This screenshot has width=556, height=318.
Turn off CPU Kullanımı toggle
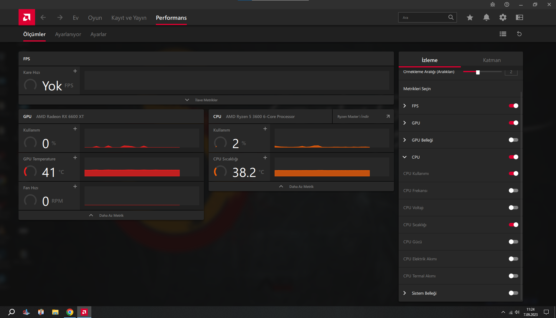tap(513, 173)
